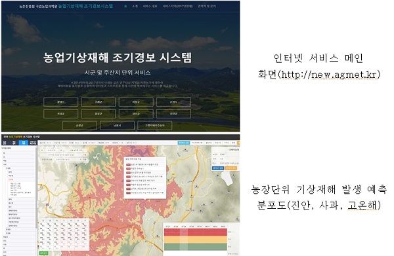
Task: Click the green button at map bottom-left
Action: (43, 253)
